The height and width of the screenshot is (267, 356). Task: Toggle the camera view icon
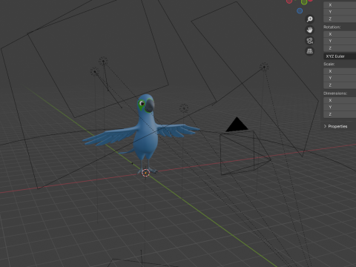tap(309, 41)
